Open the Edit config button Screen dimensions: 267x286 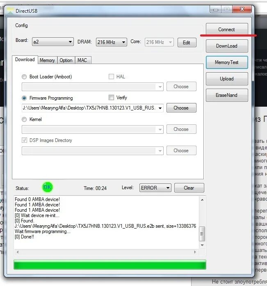point(187,43)
